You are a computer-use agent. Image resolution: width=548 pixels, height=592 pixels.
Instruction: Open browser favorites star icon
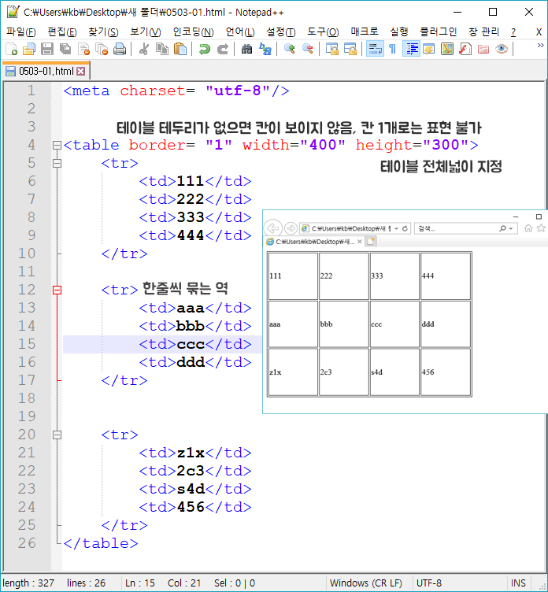pyautogui.click(x=541, y=228)
